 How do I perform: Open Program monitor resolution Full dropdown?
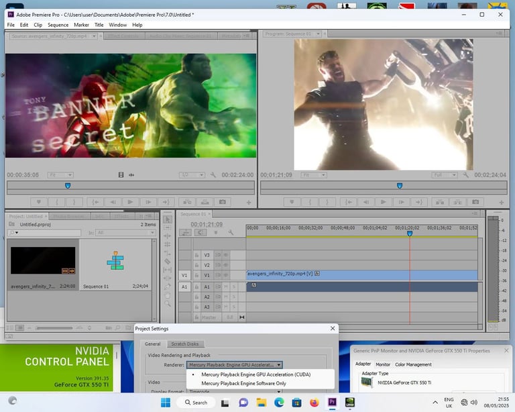pyautogui.click(x=445, y=175)
